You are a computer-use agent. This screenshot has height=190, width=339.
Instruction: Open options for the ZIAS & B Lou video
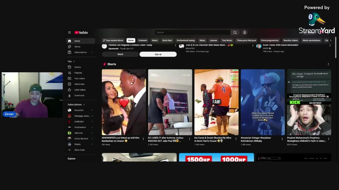(253, 45)
